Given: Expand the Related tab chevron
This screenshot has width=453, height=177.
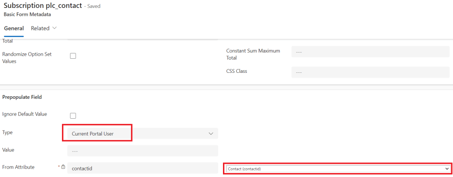Looking at the screenshot, I should (x=55, y=28).
